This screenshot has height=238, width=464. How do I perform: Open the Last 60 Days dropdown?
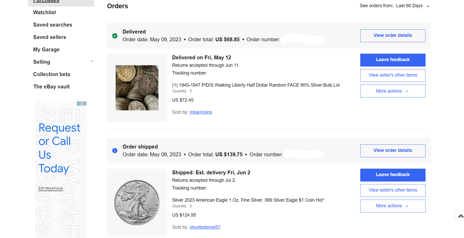coord(410,6)
